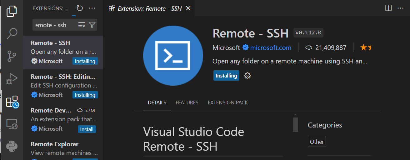Screen dimensions: 410x160
Task: Open editor more actions menu
Action: pyautogui.click(x=400, y=8)
